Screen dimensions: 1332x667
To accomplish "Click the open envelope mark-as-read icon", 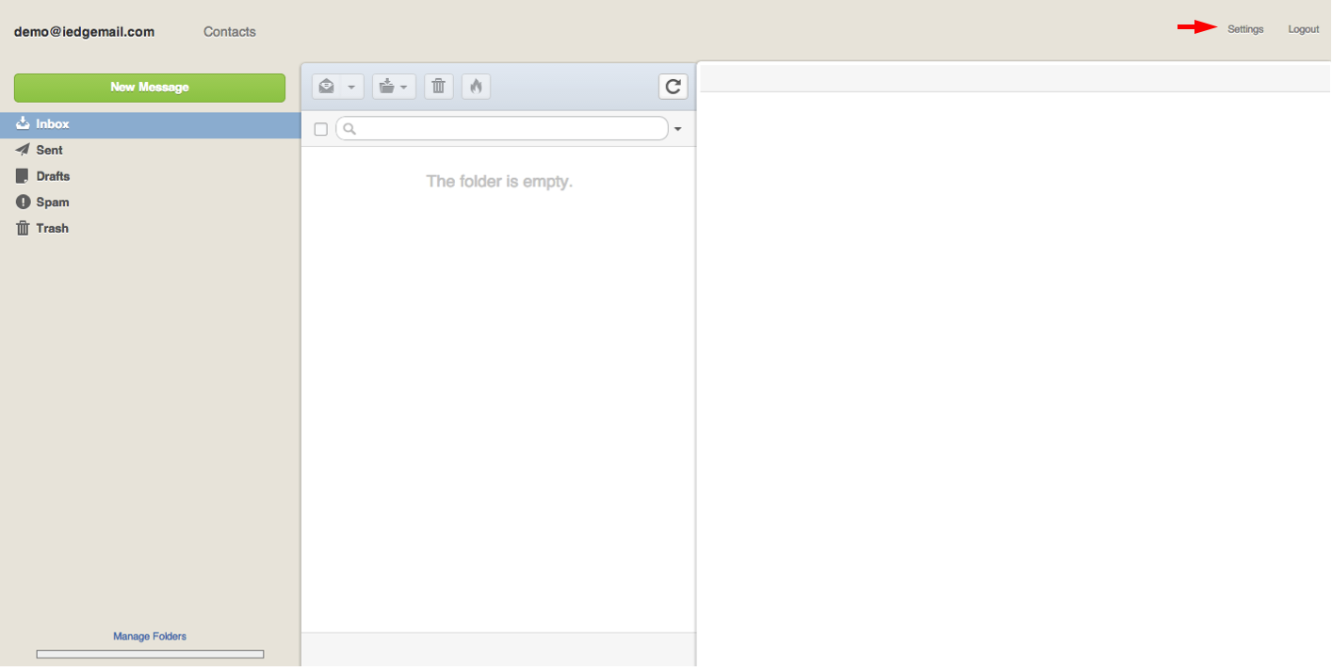I will (x=327, y=87).
